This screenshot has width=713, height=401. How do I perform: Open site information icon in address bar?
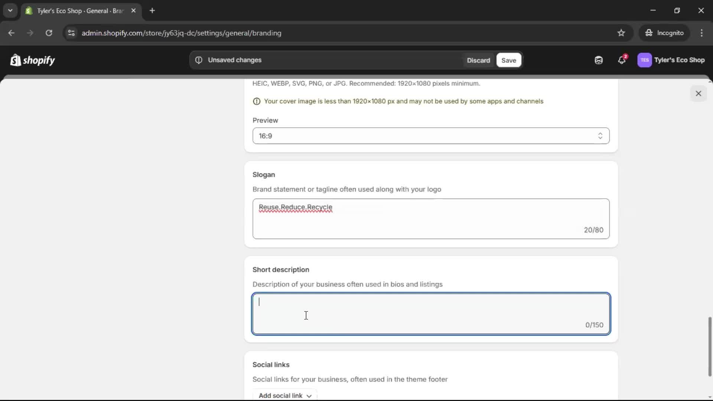click(x=71, y=33)
